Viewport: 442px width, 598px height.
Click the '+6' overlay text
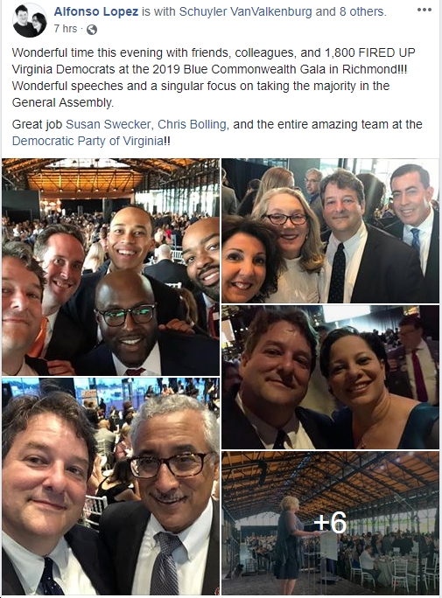tap(331, 523)
